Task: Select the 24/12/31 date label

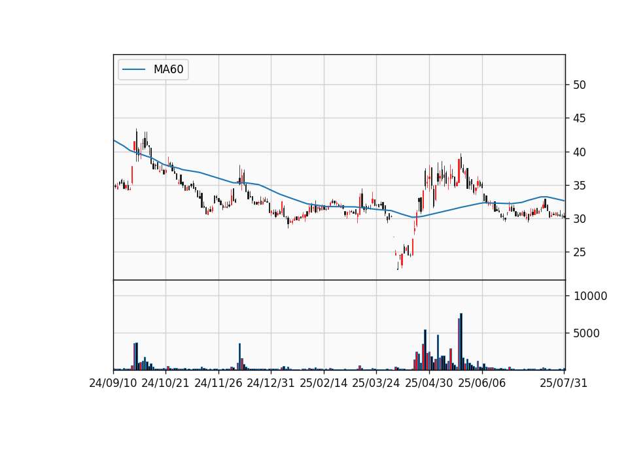Action: [x=271, y=383]
